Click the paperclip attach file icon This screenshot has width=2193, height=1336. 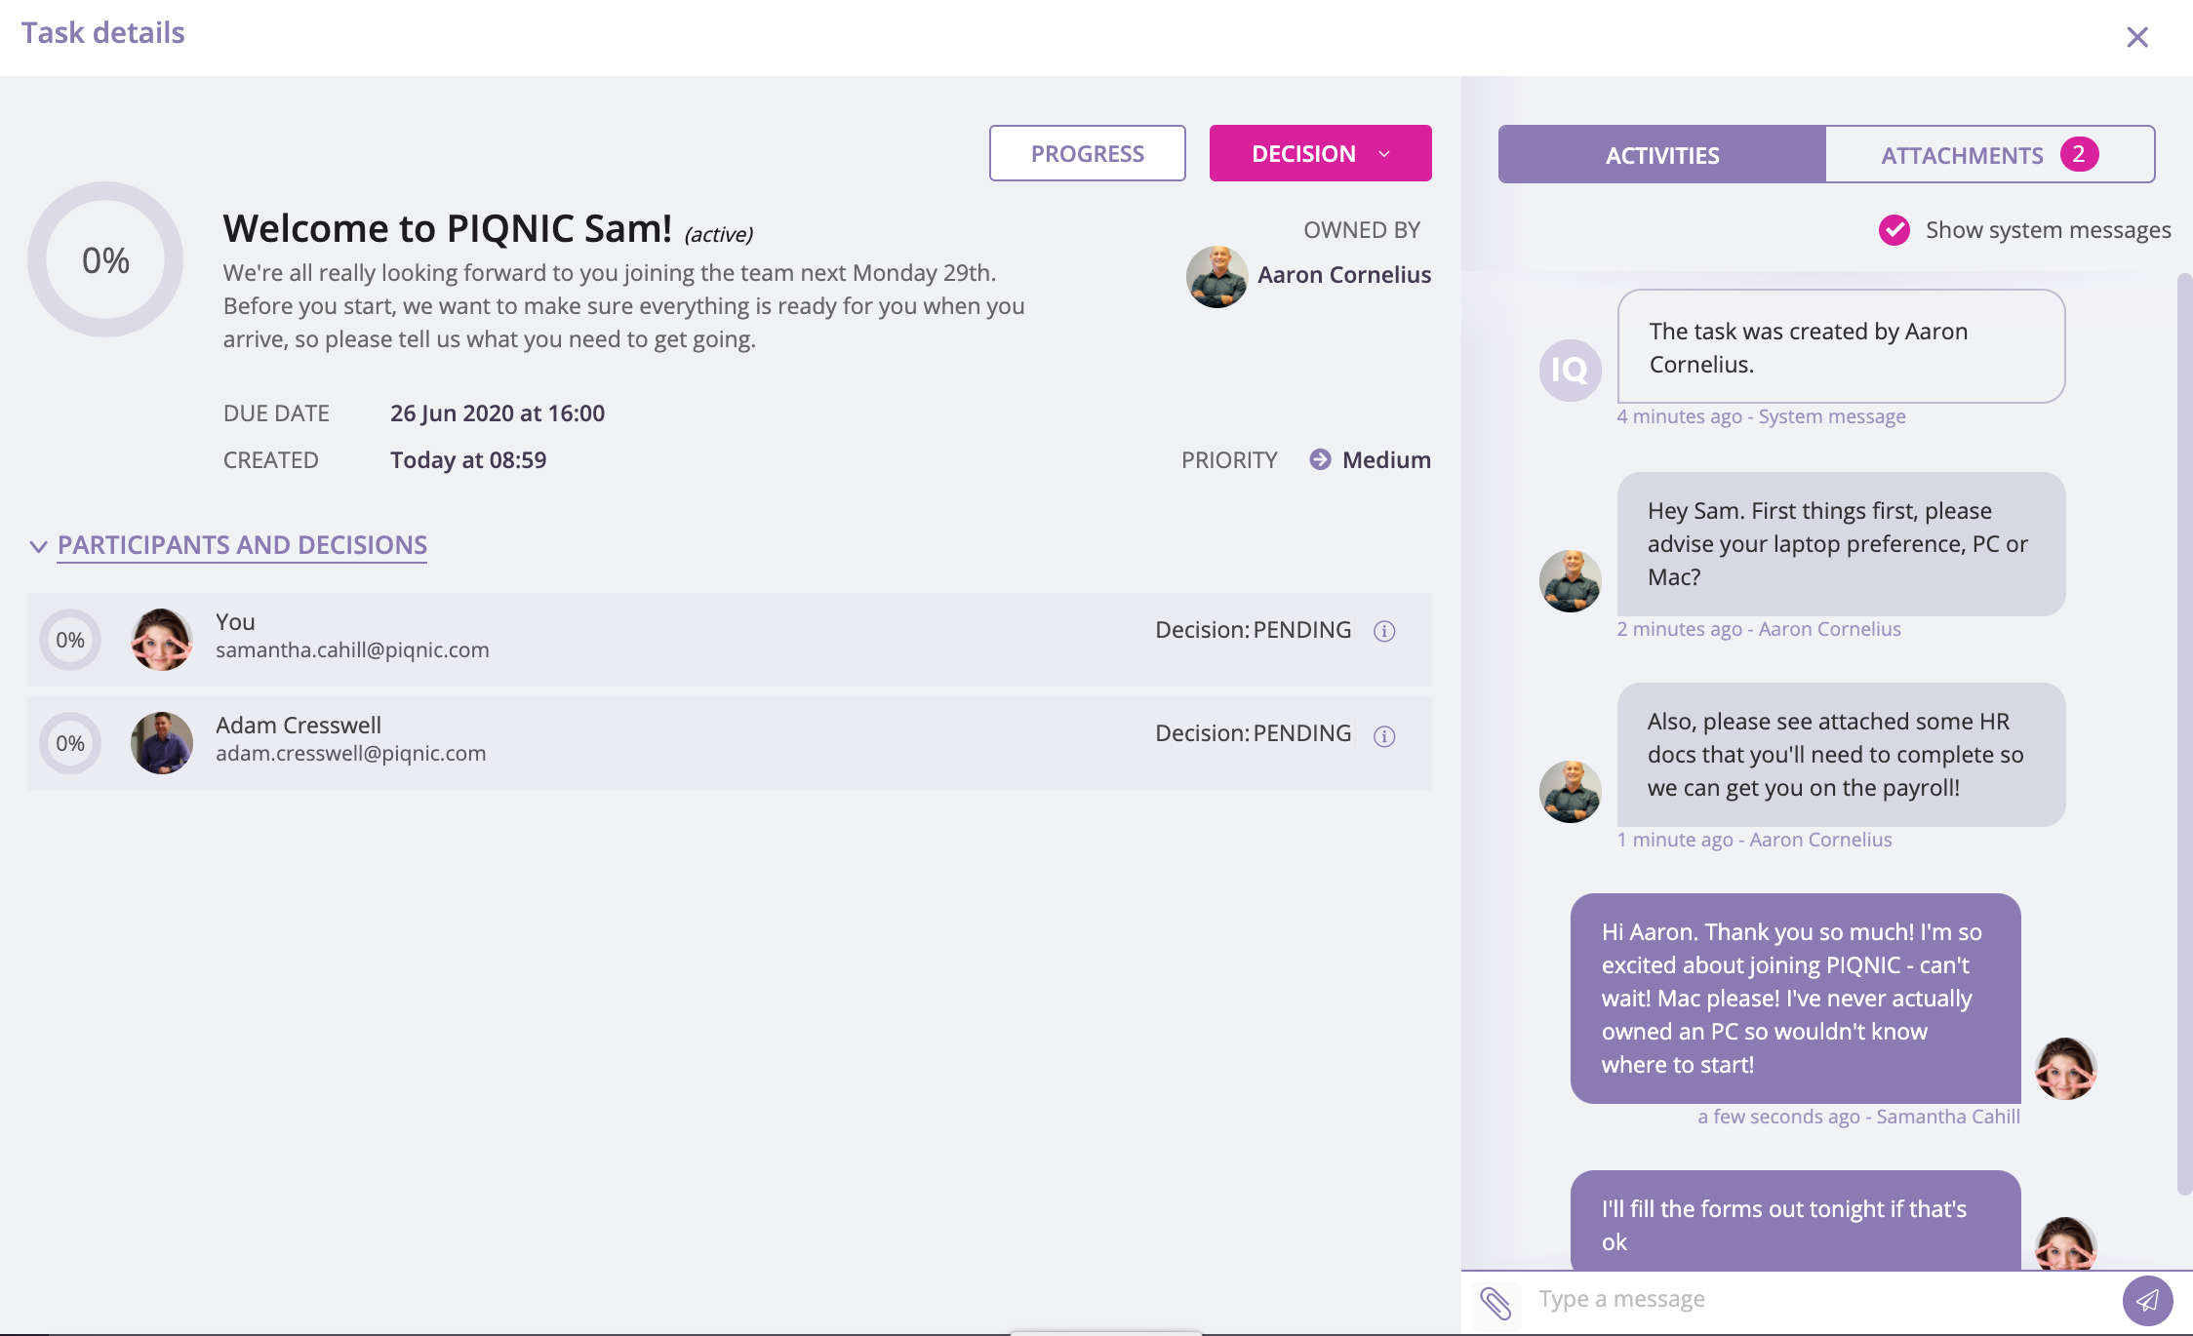click(1495, 1302)
